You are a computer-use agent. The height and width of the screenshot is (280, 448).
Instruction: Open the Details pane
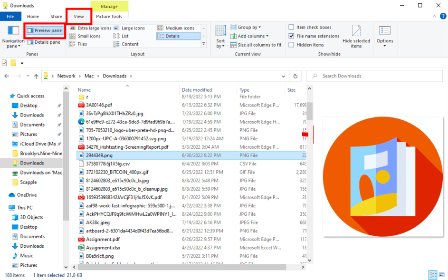(x=44, y=42)
